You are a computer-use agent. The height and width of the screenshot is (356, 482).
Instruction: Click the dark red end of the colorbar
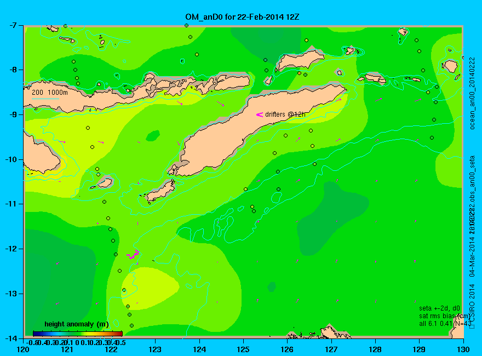(x=120, y=334)
